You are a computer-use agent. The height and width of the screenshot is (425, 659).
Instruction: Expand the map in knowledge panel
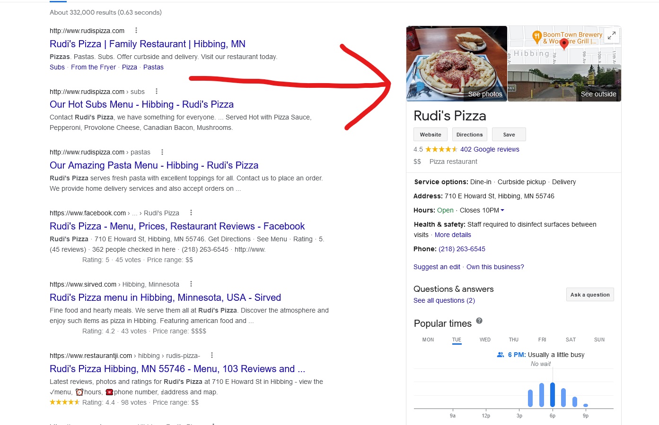click(x=612, y=35)
